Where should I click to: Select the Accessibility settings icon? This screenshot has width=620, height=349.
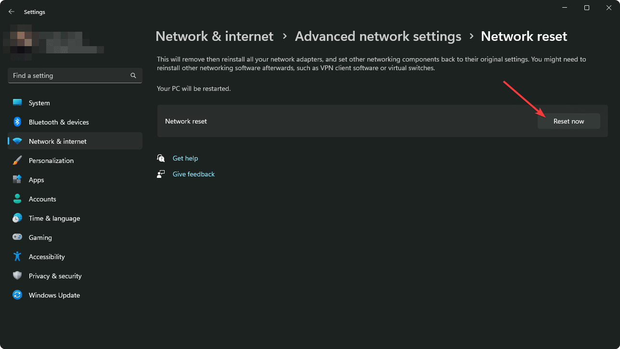[18, 256]
